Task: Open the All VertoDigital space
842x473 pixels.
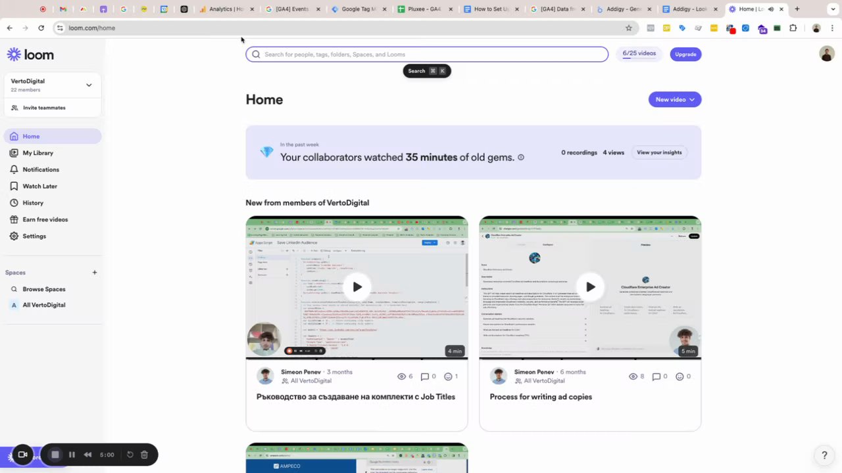Action: pyautogui.click(x=43, y=305)
